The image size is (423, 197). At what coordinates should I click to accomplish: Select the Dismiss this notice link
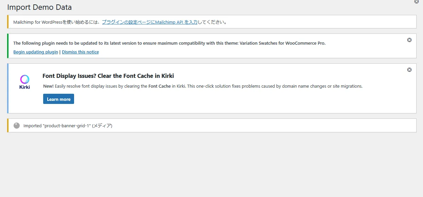click(x=80, y=52)
